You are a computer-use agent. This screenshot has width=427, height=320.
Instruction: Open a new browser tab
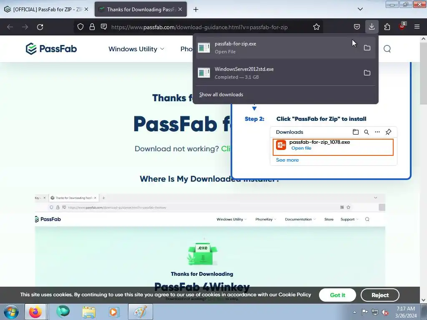point(196,9)
